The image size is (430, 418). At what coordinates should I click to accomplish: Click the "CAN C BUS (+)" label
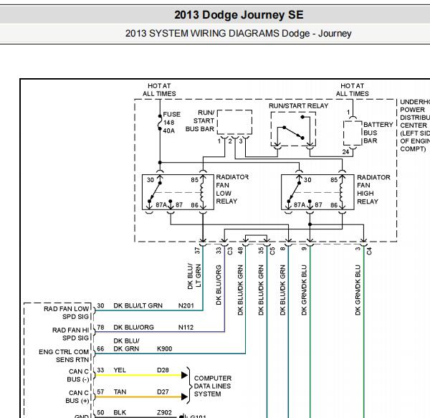pyautogui.click(x=77, y=397)
